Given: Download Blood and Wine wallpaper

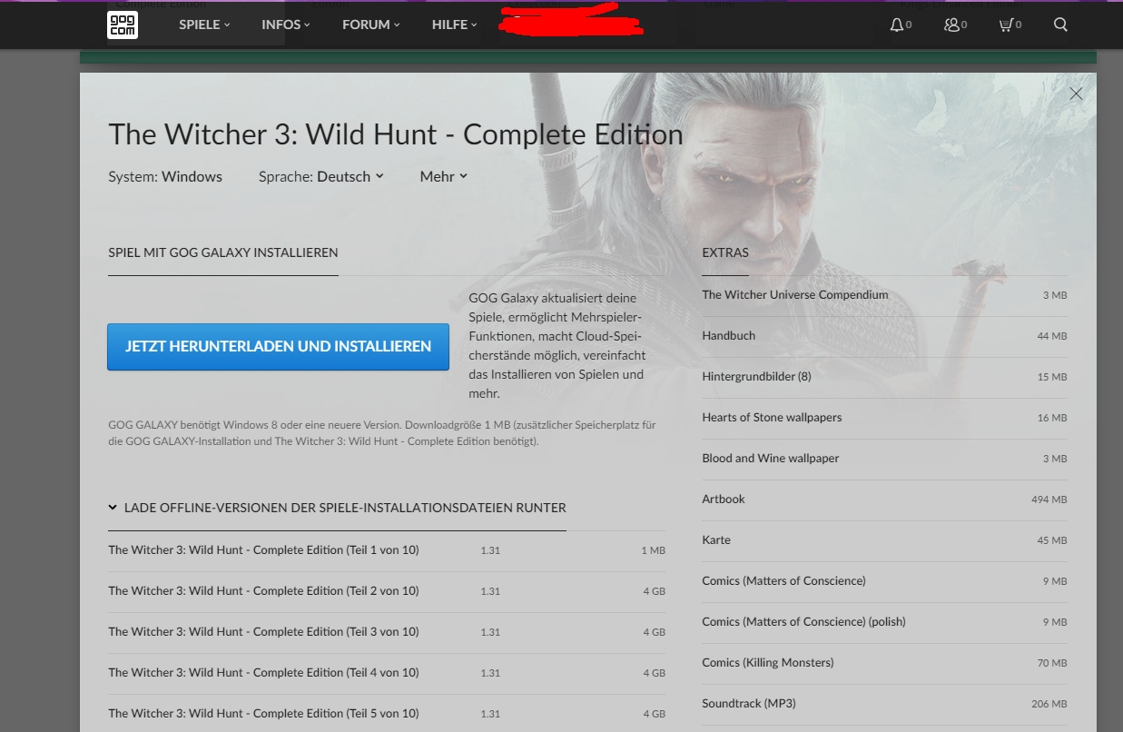Looking at the screenshot, I should point(884,459).
